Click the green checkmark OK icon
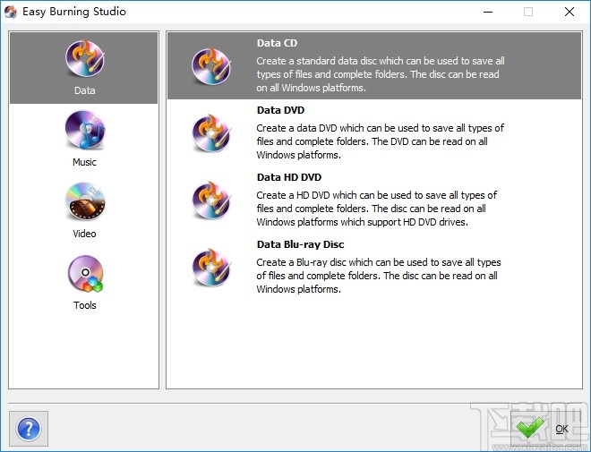Screen dimensions: 591x452 click(x=530, y=428)
